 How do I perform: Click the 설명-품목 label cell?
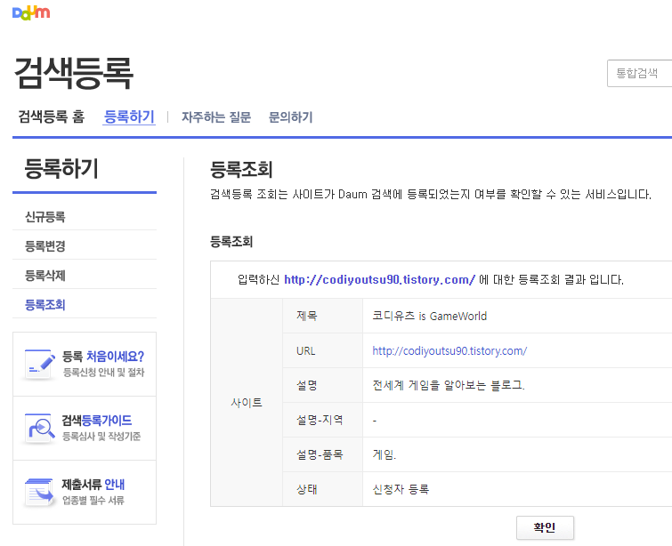click(x=323, y=454)
